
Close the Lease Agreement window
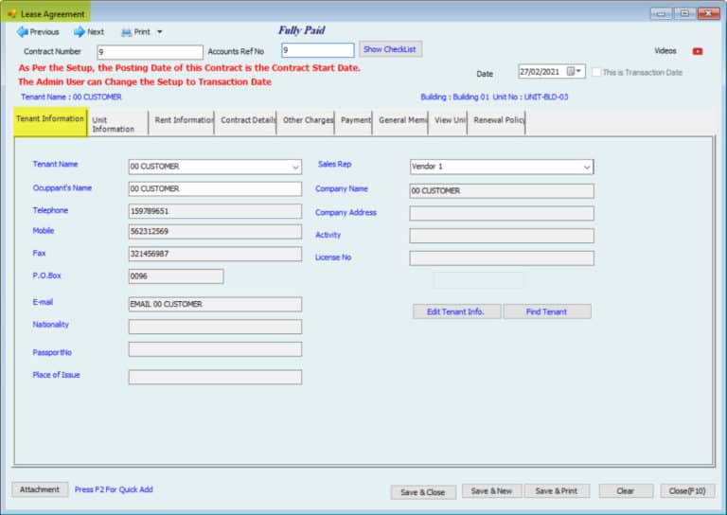[708, 13]
